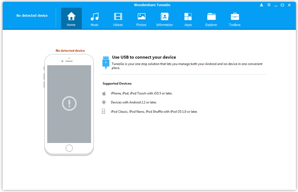
Task: Open the Videos section
Action: tap(118, 19)
